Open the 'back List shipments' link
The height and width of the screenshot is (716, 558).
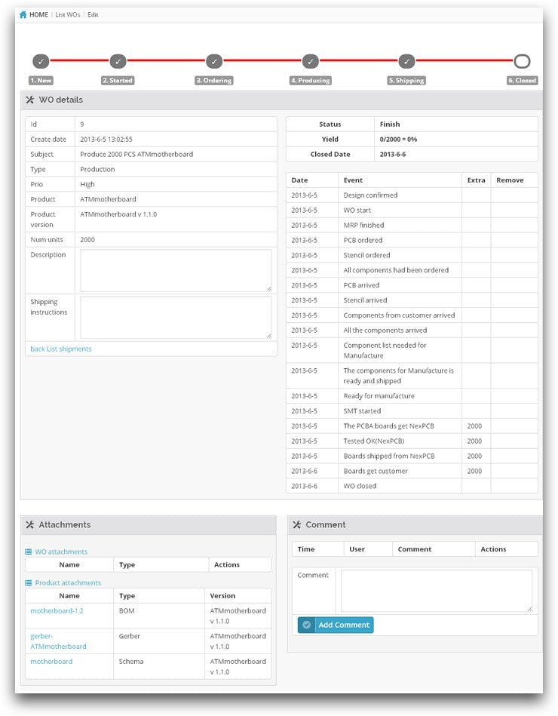coord(61,349)
